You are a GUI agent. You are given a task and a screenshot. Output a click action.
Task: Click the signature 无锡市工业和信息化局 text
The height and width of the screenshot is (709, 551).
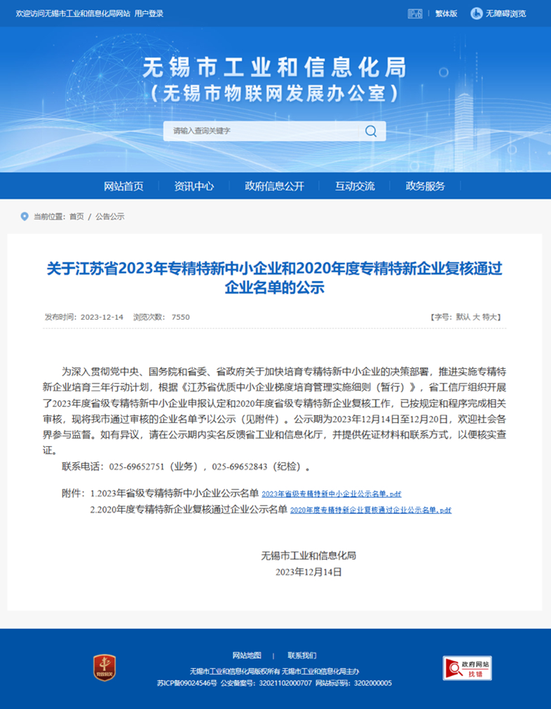click(x=308, y=555)
